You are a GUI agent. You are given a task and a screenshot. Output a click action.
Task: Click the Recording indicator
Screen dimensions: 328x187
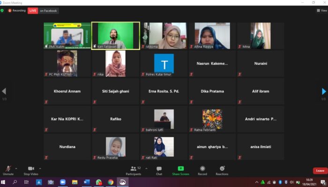[17, 10]
